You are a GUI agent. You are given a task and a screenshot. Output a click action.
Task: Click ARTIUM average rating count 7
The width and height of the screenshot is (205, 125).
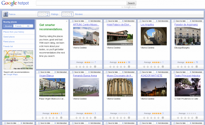tap(95, 62)
